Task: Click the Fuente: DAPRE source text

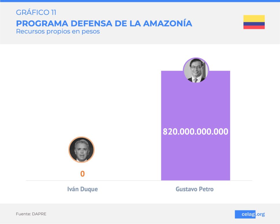Action: (x=31, y=214)
